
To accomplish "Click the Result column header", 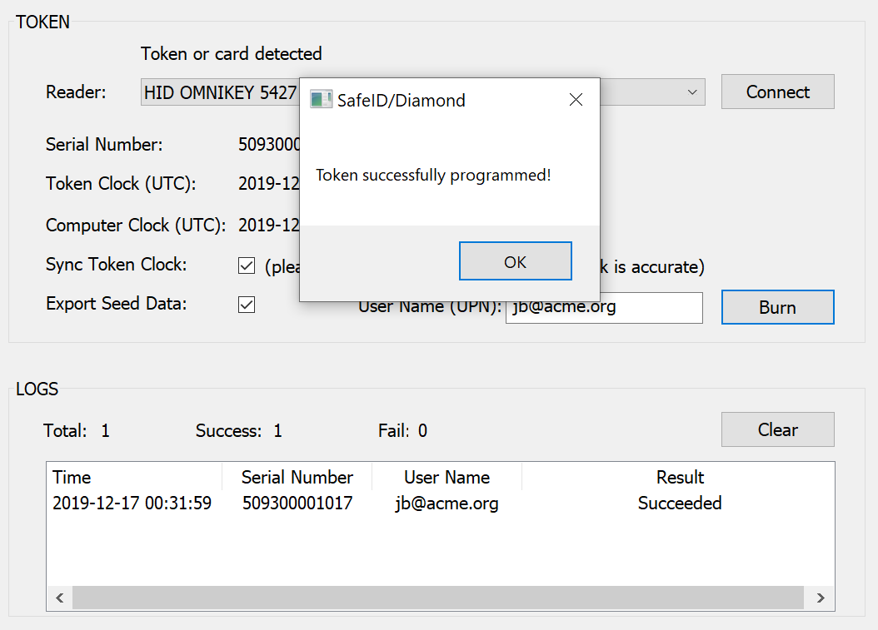I will [x=679, y=478].
